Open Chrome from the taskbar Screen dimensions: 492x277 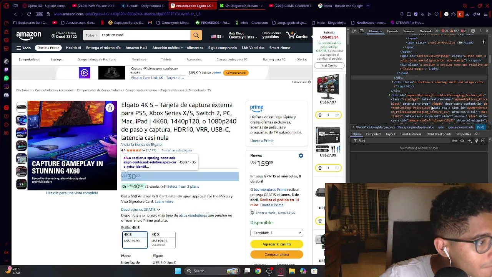pyautogui.click(x=258, y=271)
